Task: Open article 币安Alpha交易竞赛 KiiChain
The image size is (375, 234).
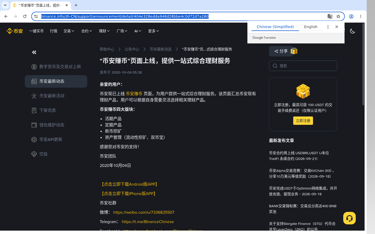Action: pos(302,173)
